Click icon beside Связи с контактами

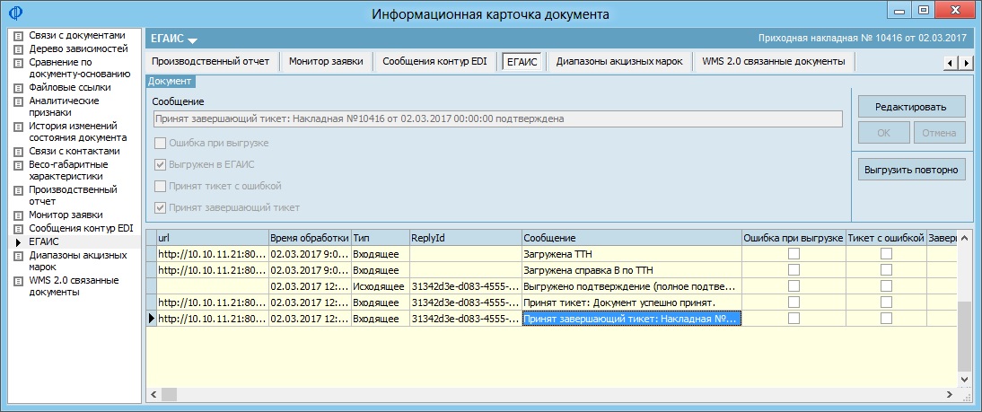[18, 152]
